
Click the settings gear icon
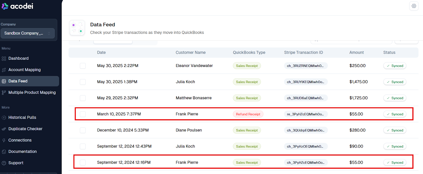tap(414, 6)
